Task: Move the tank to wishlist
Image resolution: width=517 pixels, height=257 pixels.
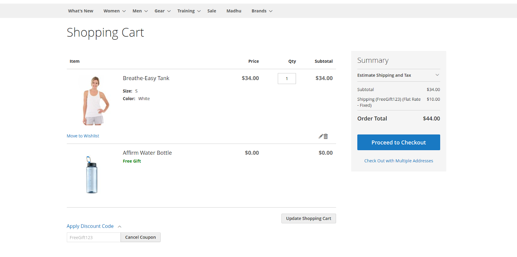Action: (x=83, y=136)
